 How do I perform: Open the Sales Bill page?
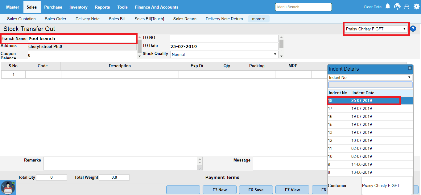tap(117, 19)
